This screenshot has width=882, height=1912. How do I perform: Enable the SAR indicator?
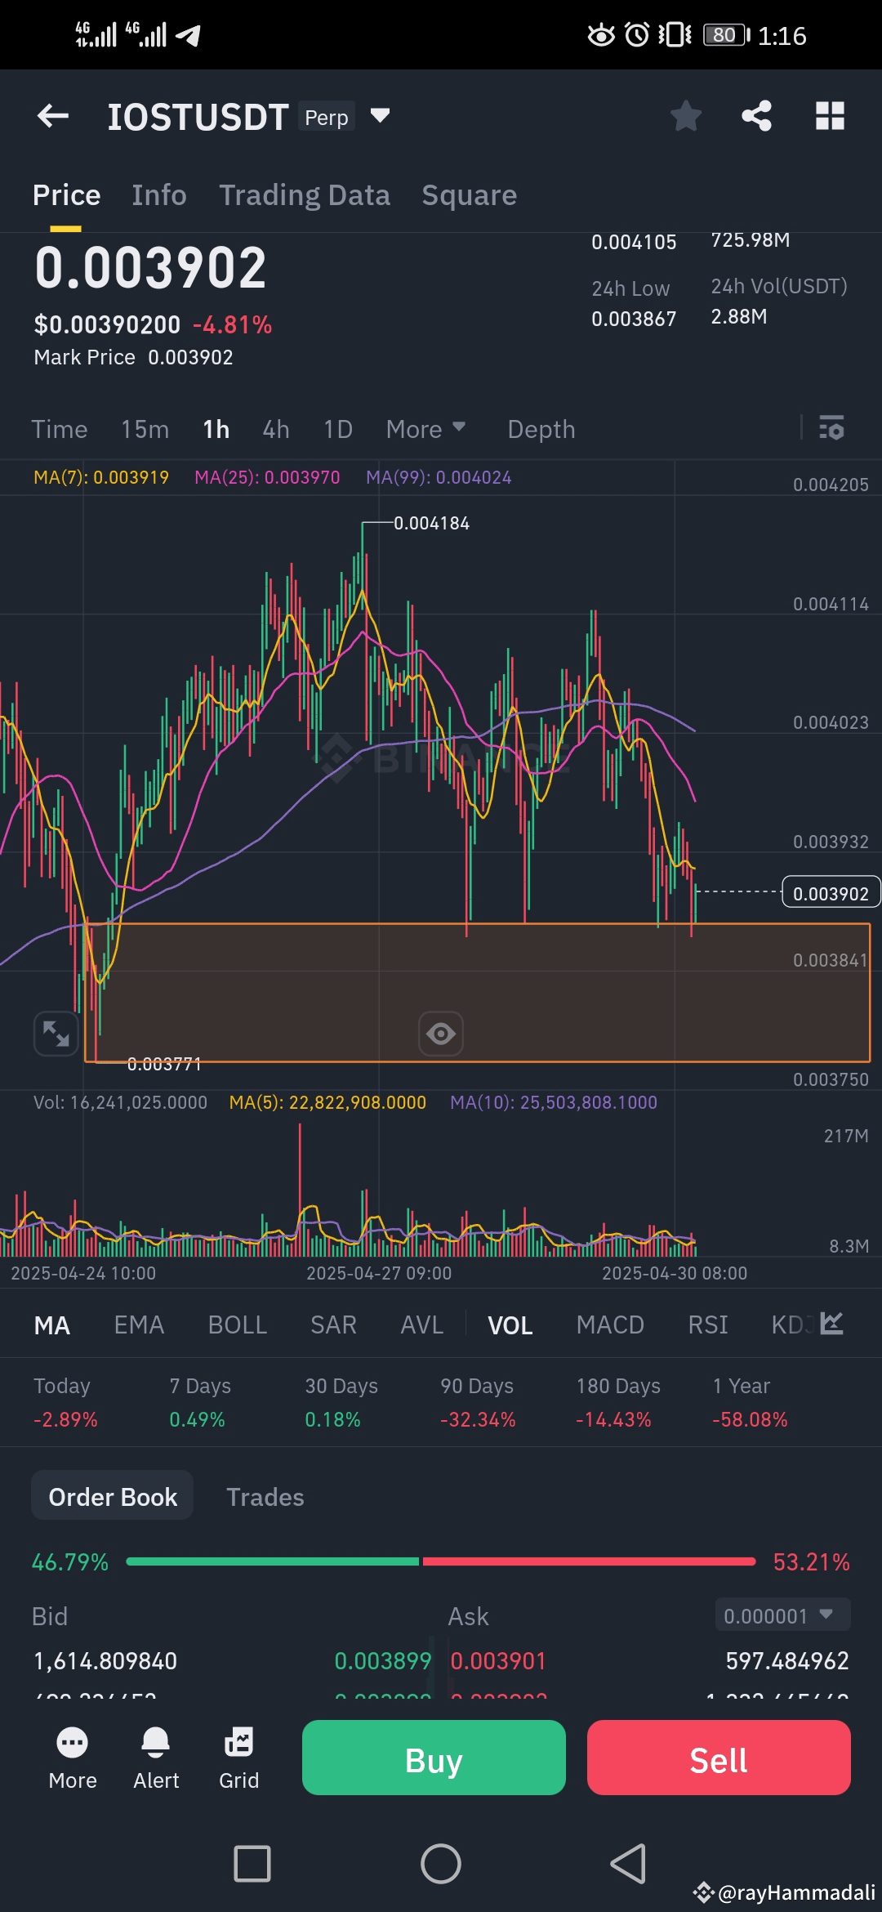333,1325
